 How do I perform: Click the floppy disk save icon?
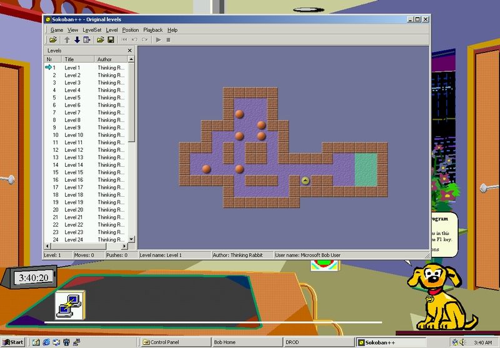pos(111,40)
